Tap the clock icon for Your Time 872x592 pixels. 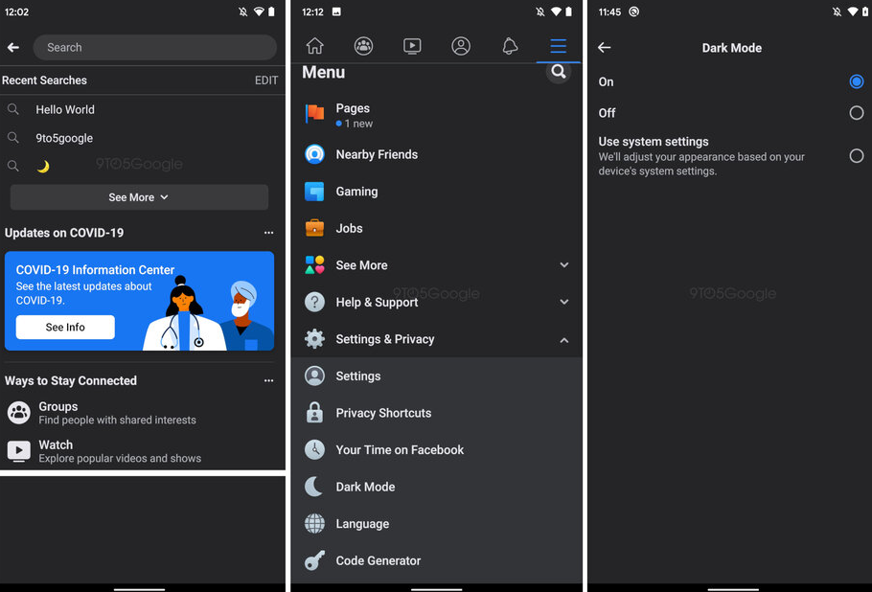click(314, 449)
